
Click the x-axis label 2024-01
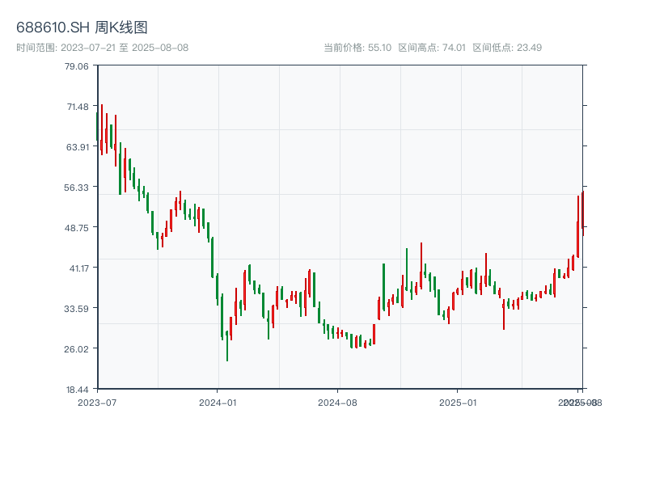(218, 403)
